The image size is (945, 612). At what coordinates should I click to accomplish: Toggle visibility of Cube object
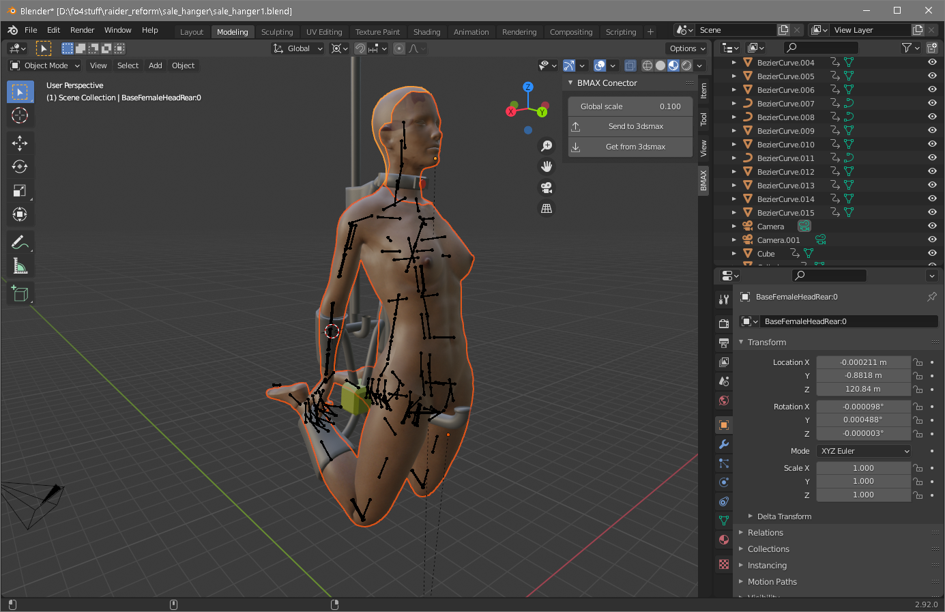point(932,253)
